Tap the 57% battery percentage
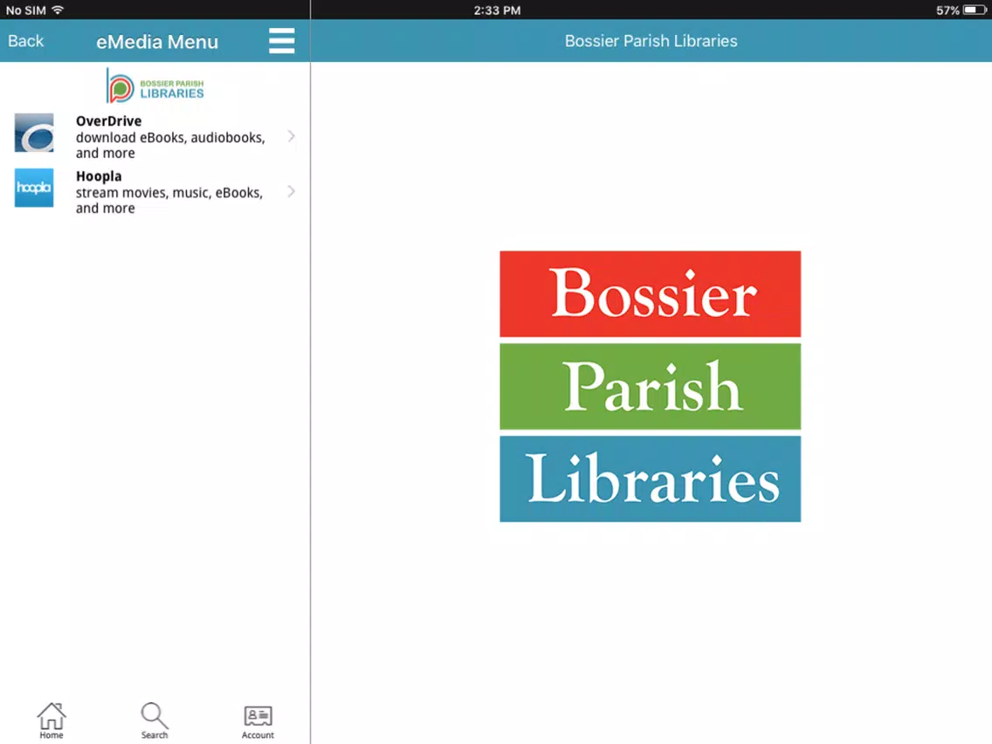 point(947,10)
